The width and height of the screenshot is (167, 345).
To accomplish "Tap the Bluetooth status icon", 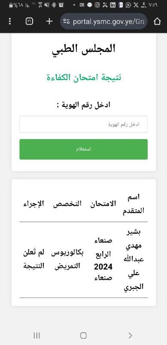I will 54,5.
